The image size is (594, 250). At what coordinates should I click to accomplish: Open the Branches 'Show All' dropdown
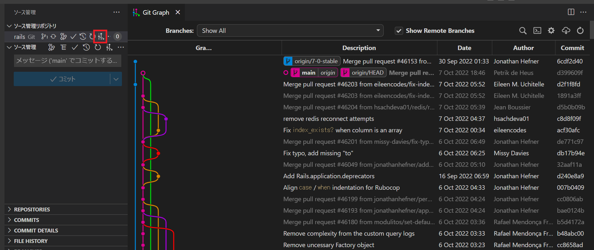[290, 31]
